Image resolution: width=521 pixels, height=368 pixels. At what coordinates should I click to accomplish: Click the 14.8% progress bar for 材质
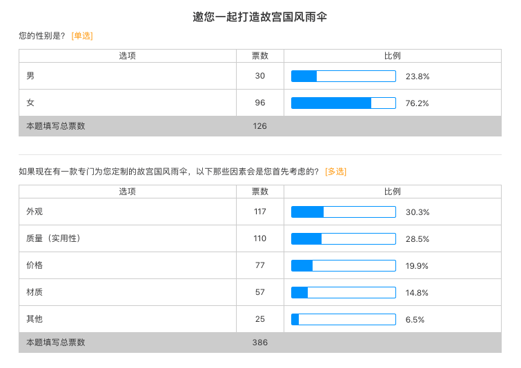(x=344, y=292)
